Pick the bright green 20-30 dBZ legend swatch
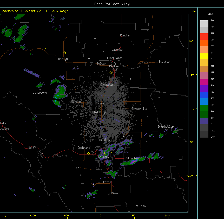Viewport: 224px width, 219px height. coord(204,108)
